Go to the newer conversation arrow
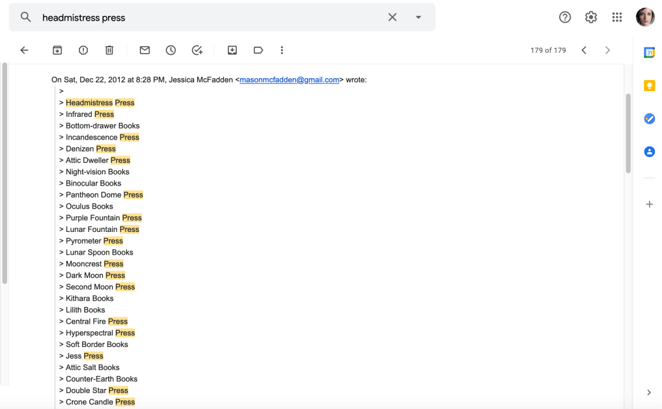 pos(584,50)
